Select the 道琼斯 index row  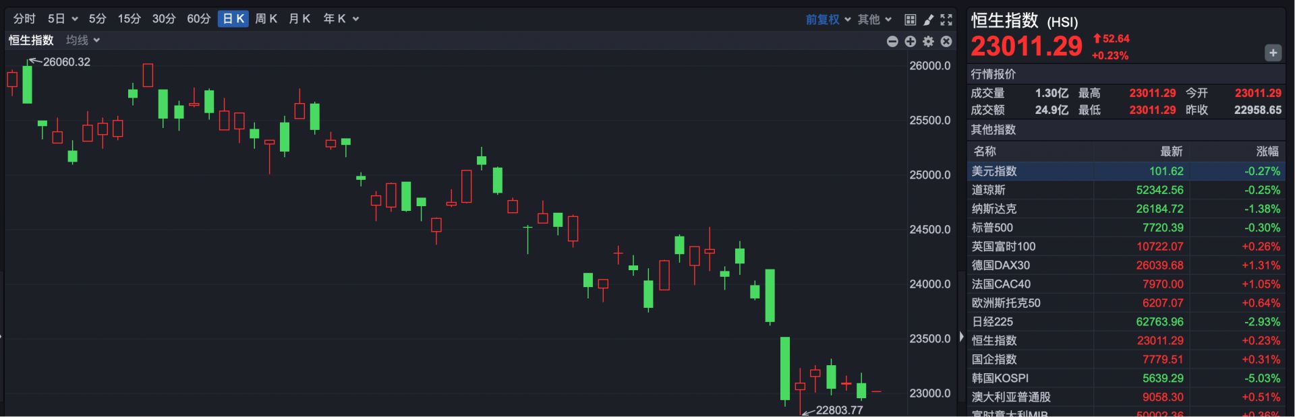[1126, 190]
